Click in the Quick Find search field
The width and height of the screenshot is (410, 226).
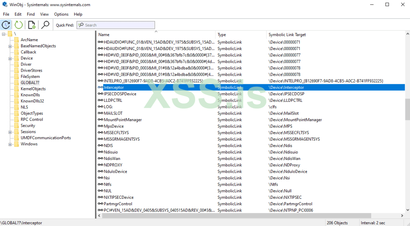point(116,25)
